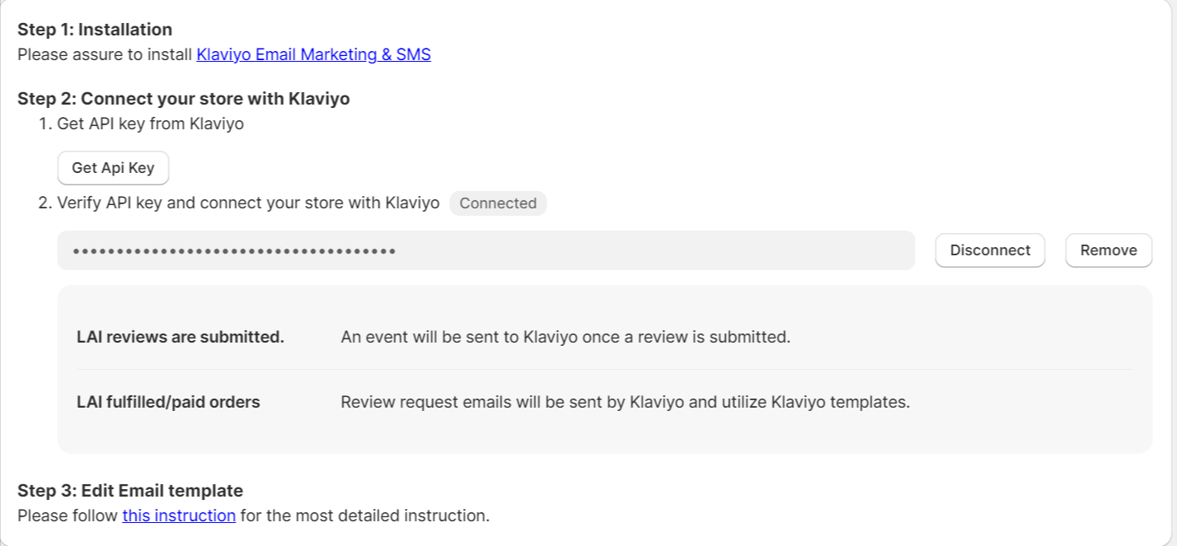Select the 'Step 1: Installation' heading
Screen dimensions: 1177x546
95,30
